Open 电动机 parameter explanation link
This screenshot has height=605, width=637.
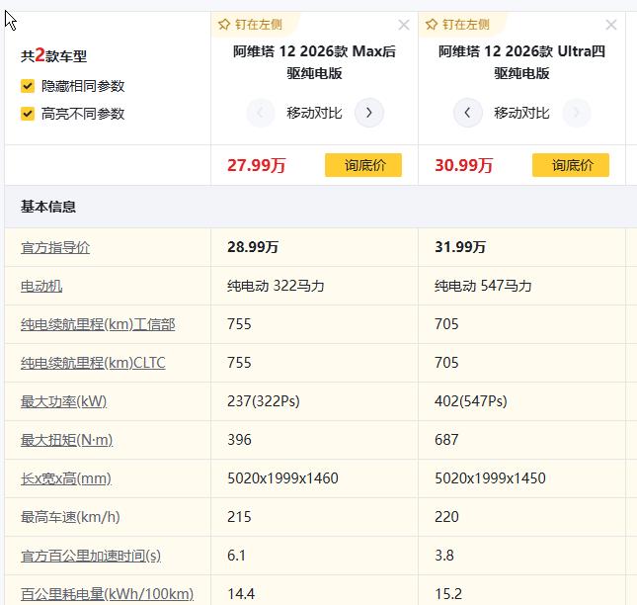coord(41,286)
